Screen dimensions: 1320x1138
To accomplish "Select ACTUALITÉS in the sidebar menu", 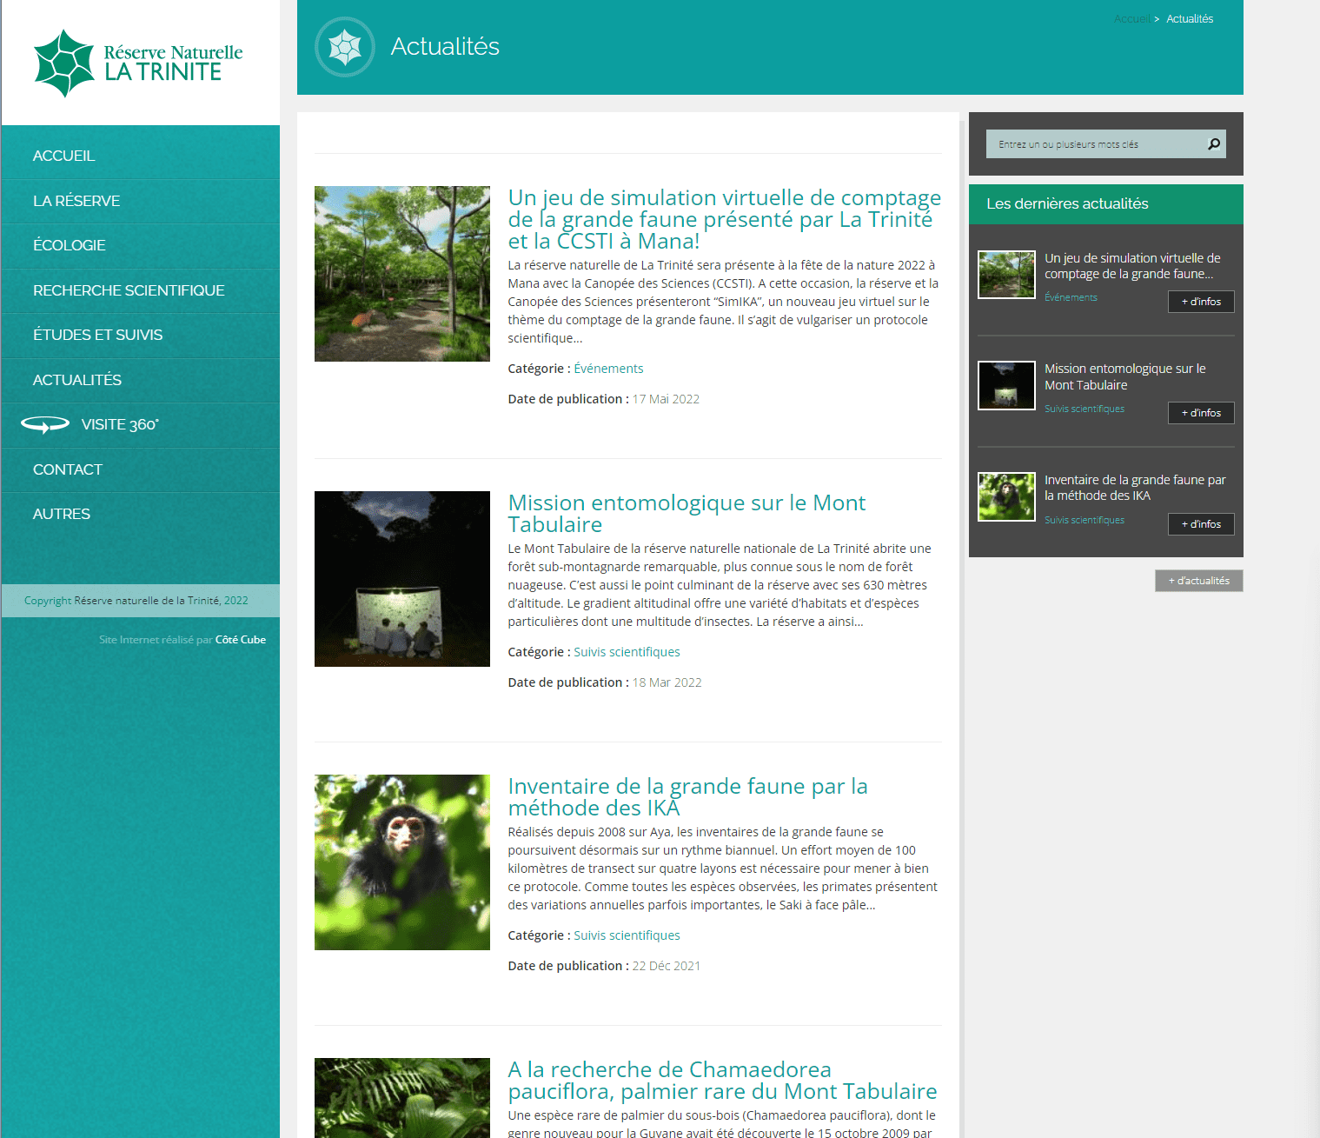I will pyautogui.click(x=77, y=380).
